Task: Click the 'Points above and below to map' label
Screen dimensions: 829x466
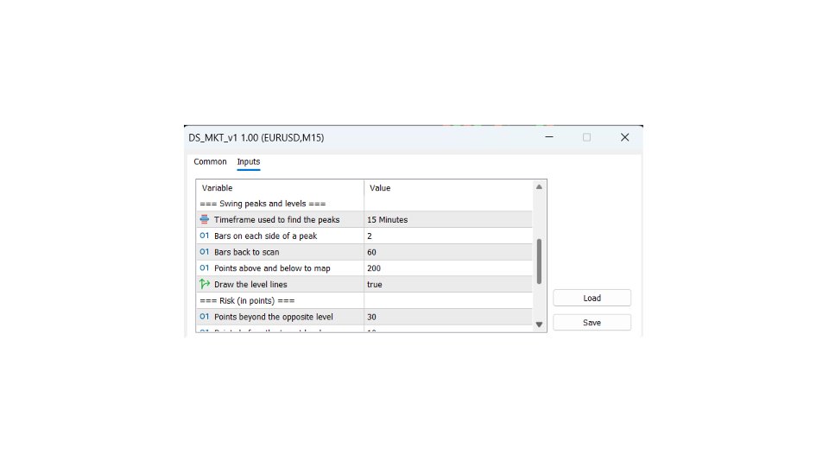Action: tap(272, 268)
